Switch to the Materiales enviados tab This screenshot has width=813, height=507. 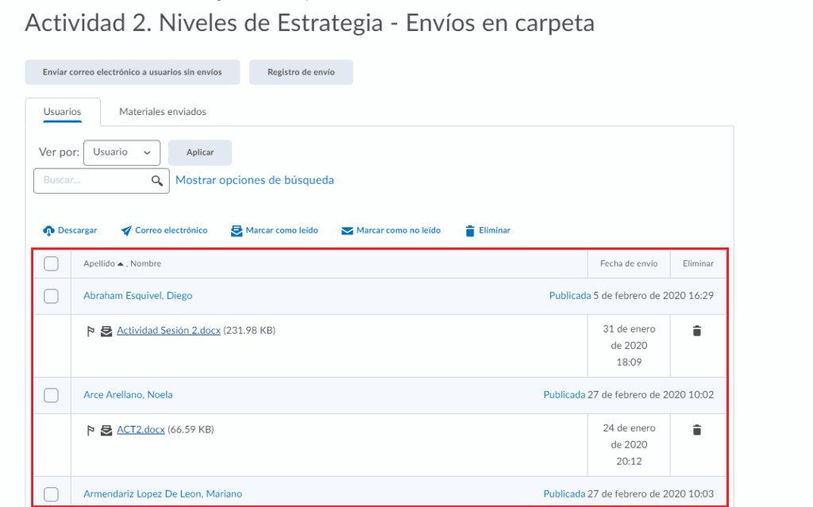click(163, 112)
